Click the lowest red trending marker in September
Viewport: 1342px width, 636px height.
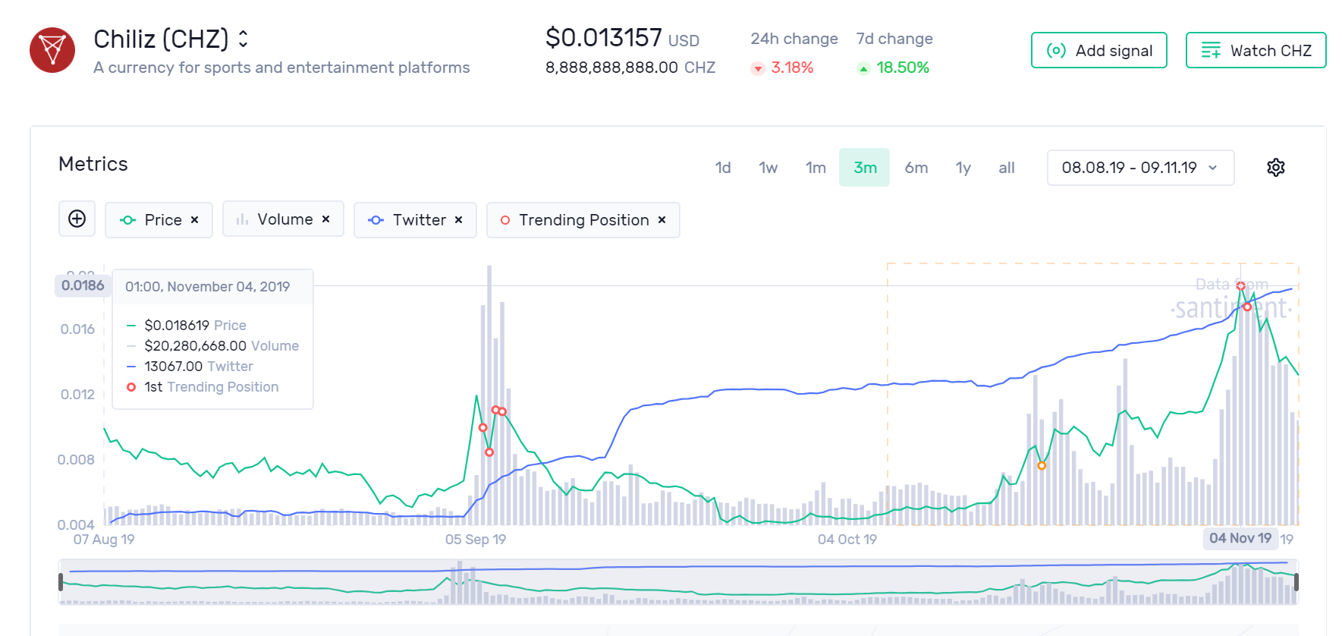(489, 452)
